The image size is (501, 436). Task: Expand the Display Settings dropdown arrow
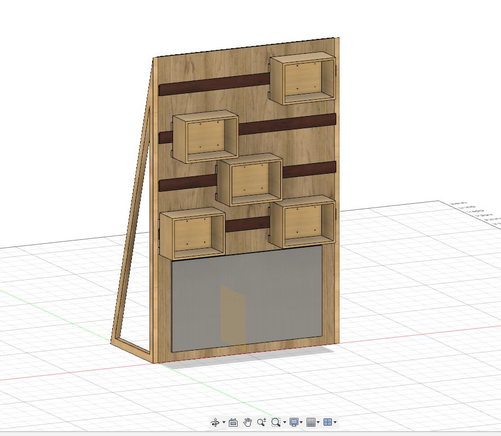301,422
